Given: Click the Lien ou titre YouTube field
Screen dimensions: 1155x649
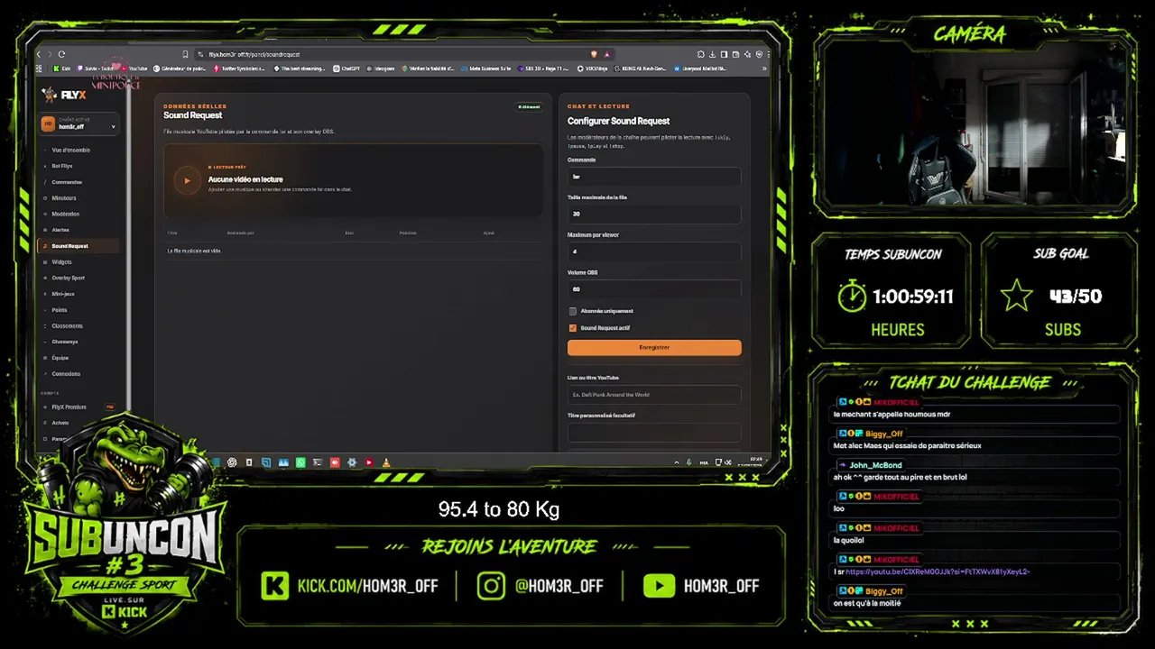Looking at the screenshot, I should click(x=654, y=395).
